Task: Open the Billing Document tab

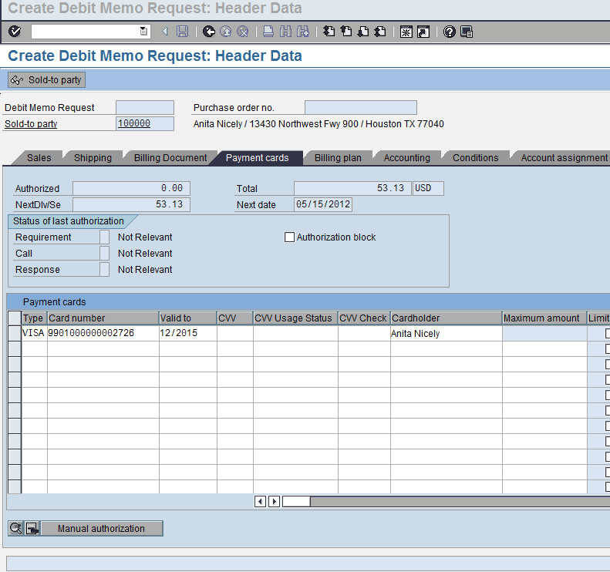Action: [170, 158]
